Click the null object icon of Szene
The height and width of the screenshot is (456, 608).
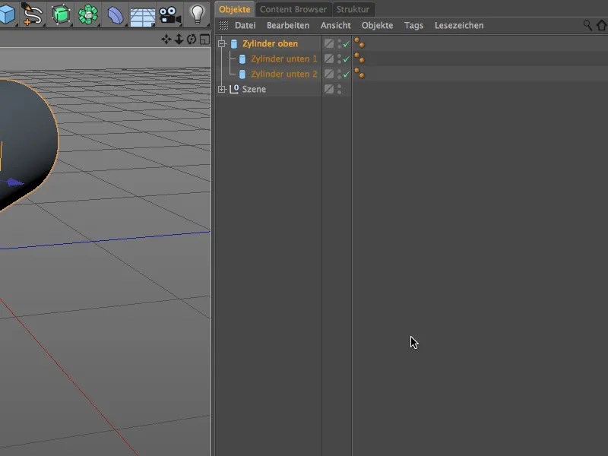click(x=234, y=89)
